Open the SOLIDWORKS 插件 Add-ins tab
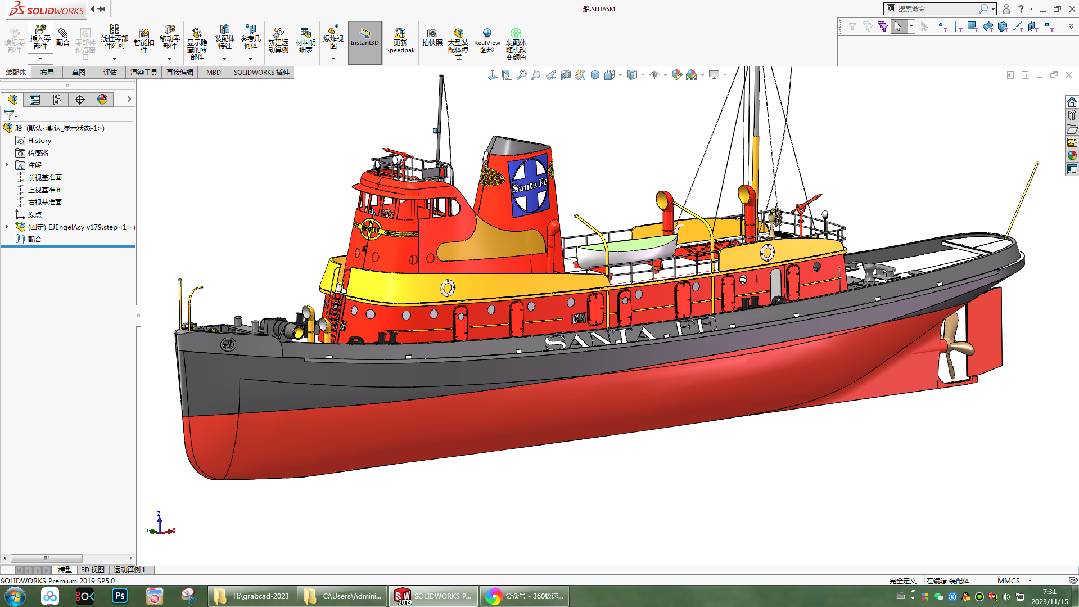This screenshot has height=607, width=1079. pyautogui.click(x=261, y=73)
